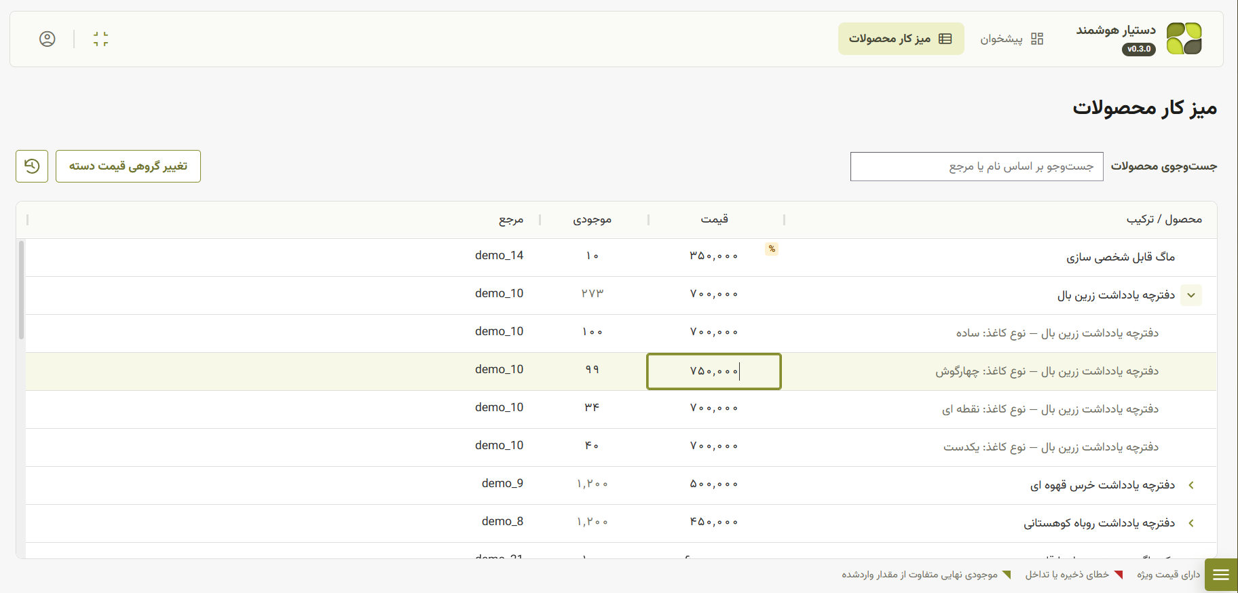
Task: Click the دارای قیمت ویژه legend item
Action: click(x=1168, y=575)
